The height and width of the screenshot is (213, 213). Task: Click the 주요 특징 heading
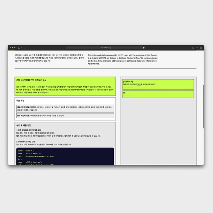(20, 101)
